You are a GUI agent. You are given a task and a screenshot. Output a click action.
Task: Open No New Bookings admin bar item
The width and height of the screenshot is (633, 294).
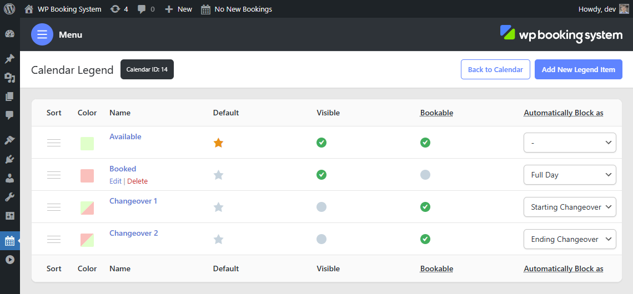[x=237, y=9]
